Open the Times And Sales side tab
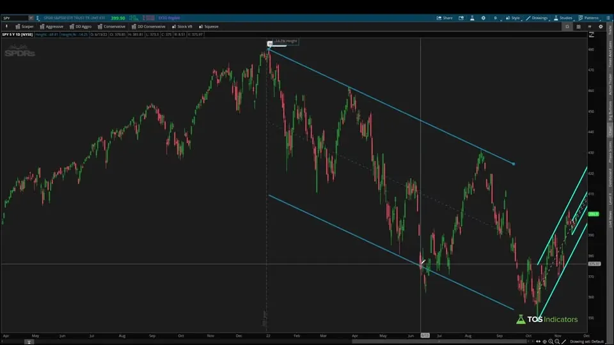Image resolution: width=614 pixels, height=345 pixels. (x=610, y=54)
